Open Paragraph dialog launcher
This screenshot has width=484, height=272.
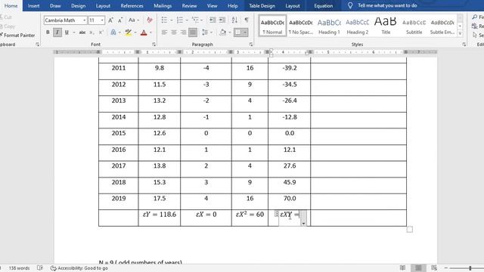[250, 45]
